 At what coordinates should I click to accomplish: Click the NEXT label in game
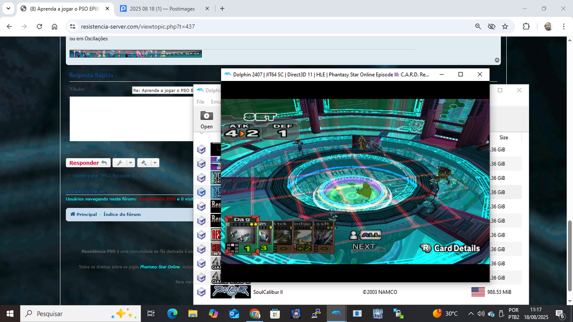point(364,246)
